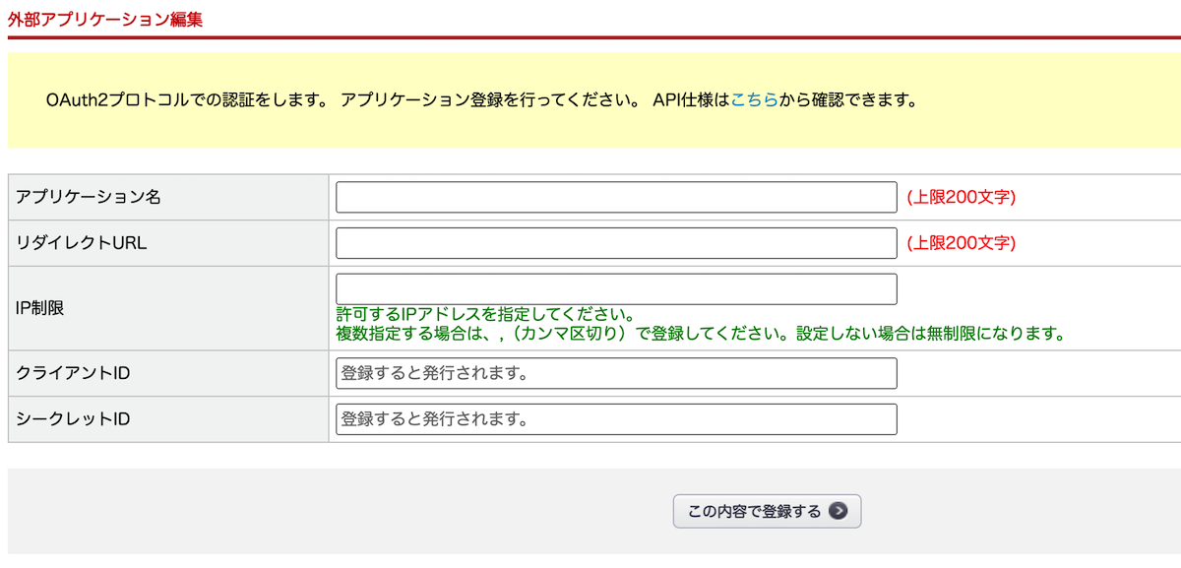The image size is (1181, 568).
Task: Click the アプリケーション登録を行ってください sentence
Action: (489, 100)
